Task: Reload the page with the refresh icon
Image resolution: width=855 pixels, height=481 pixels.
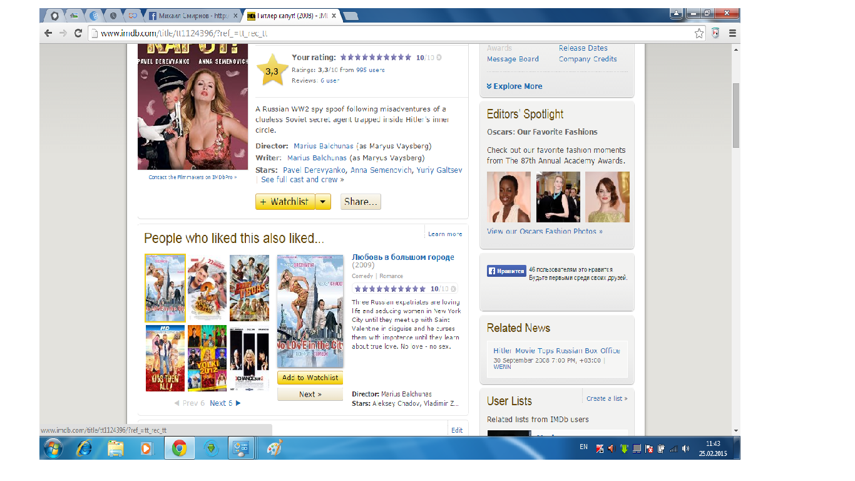Action: click(x=78, y=33)
